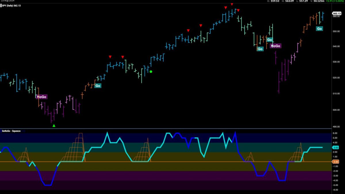
Task: Click the 560.00 price axis label
Action: 336,16
